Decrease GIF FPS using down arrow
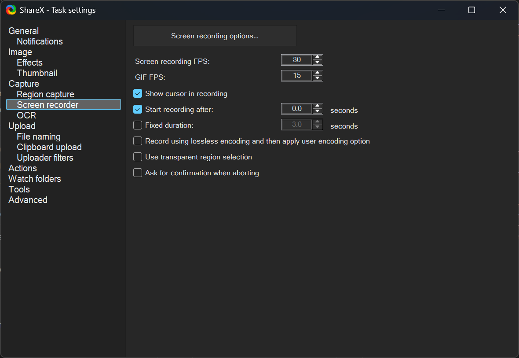Viewport: 519px width, 358px height. click(318, 78)
